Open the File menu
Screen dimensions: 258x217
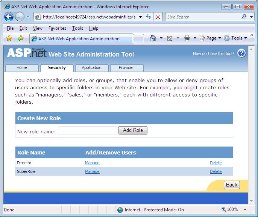coord(10,28)
